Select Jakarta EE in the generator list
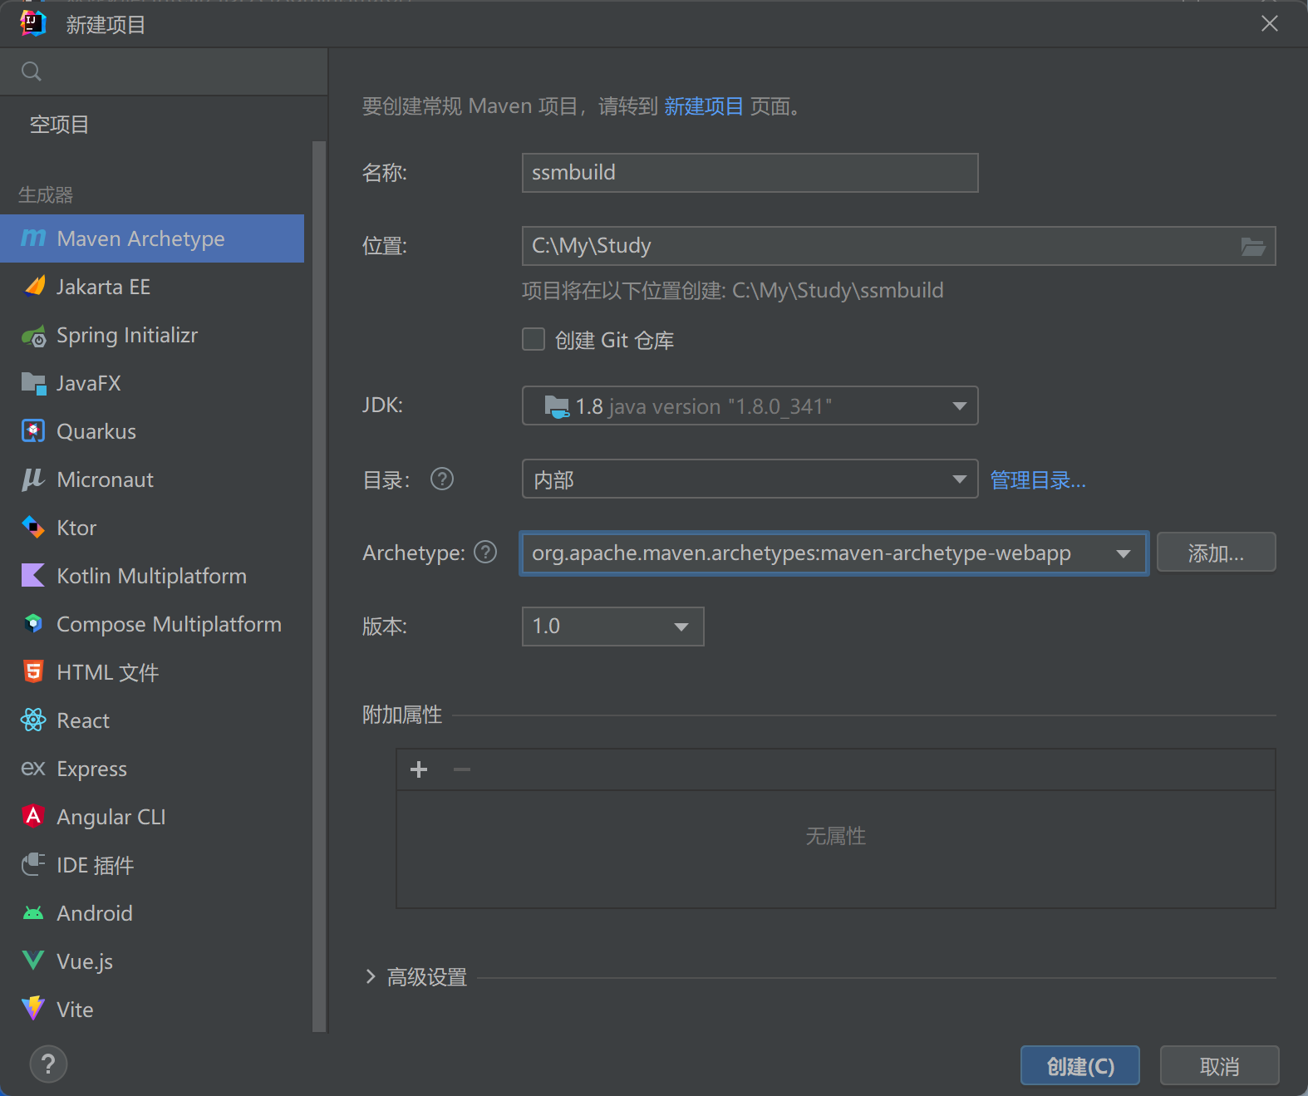The image size is (1308, 1096). tap(152, 287)
